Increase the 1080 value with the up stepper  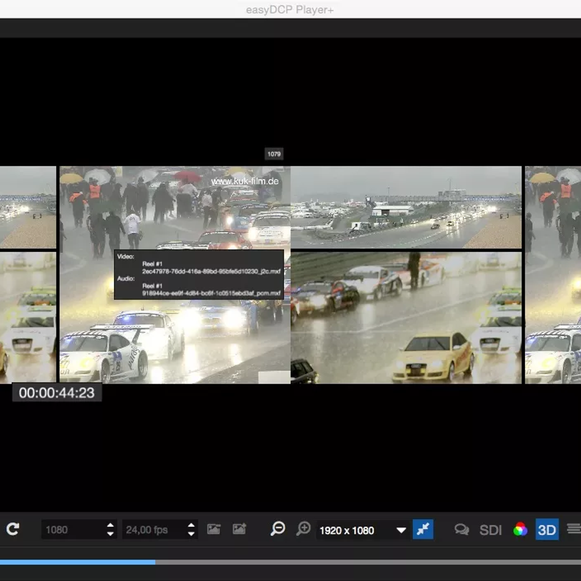110,526
